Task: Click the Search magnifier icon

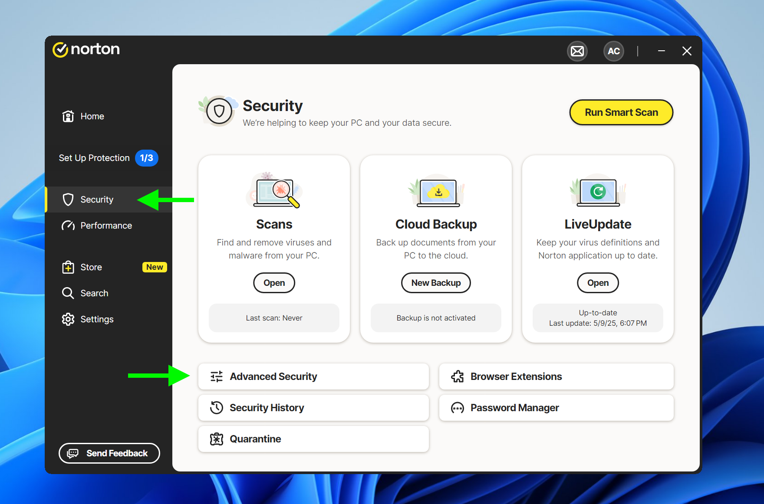Action: (68, 293)
